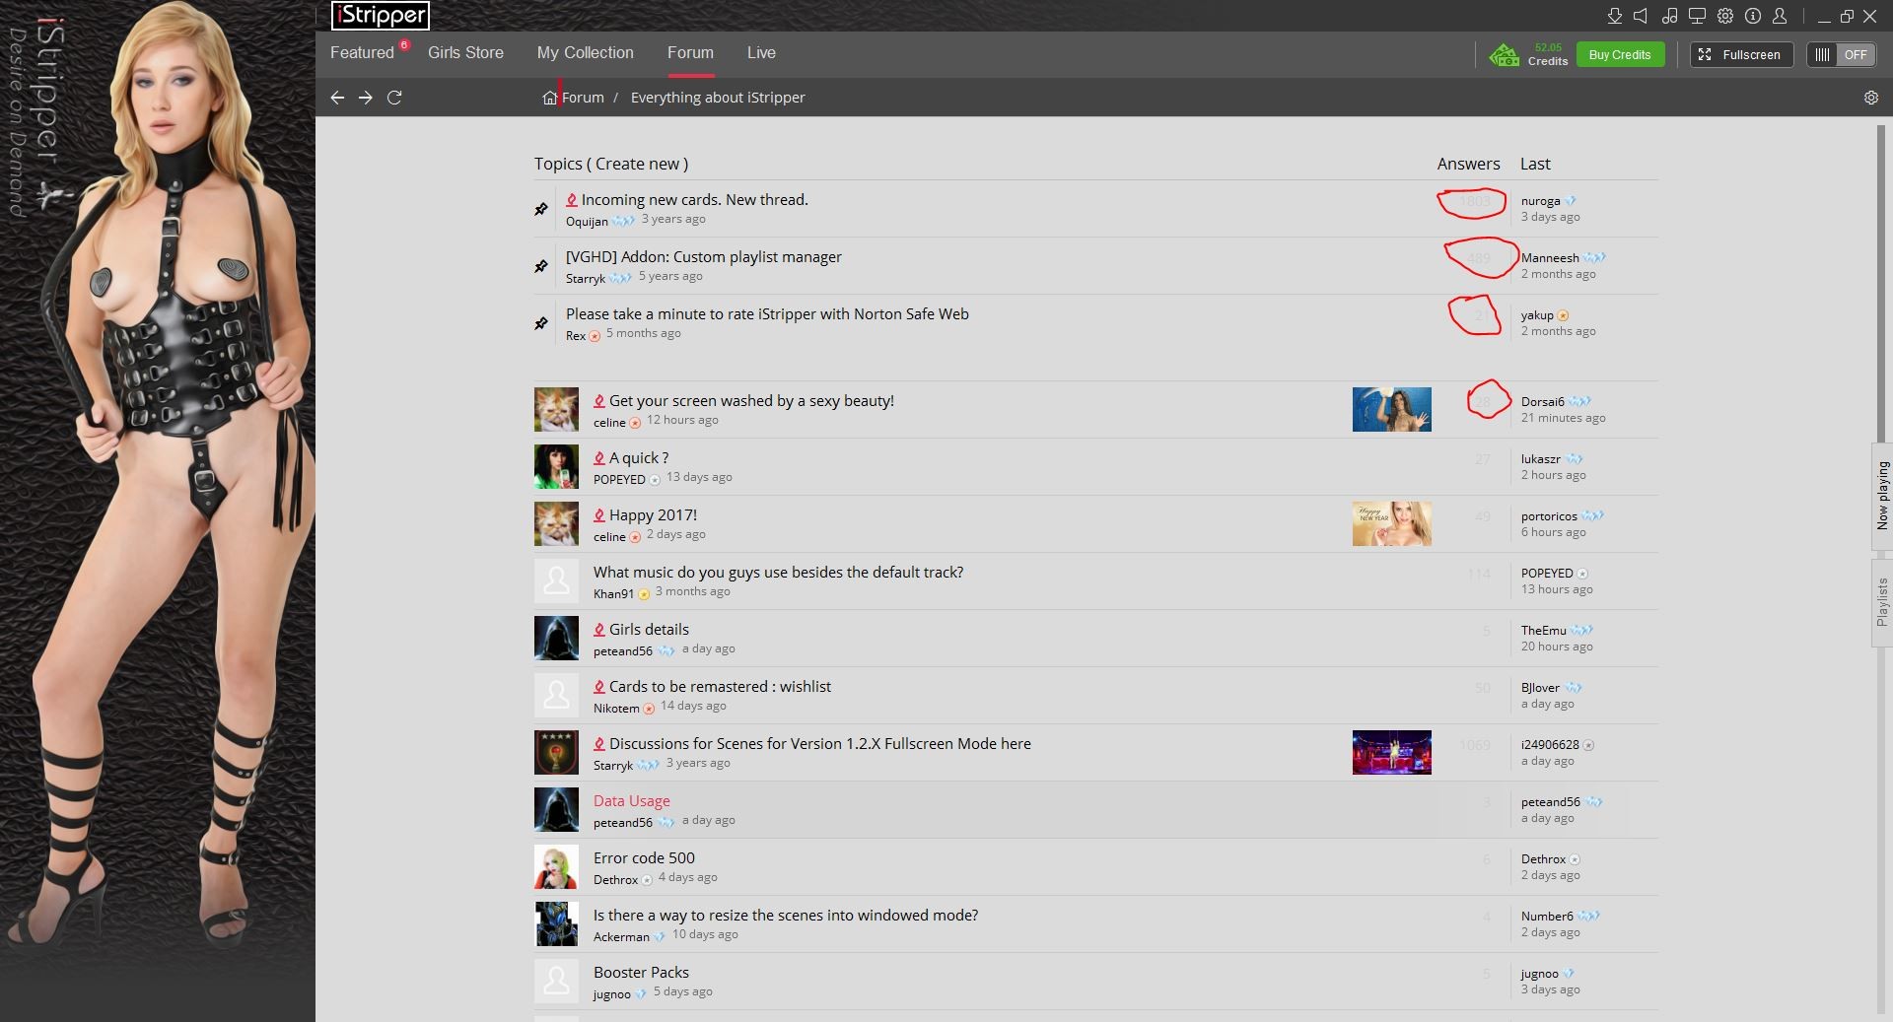The image size is (1893, 1022).
Task: Click peteand56's avatar on Girls details topic
Action: 556,638
